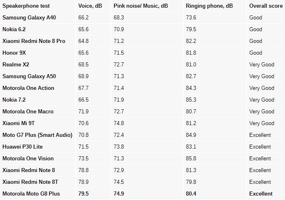Viewport: 285px width, 200px height.
Task: Select the Realme X2 phone name
Action: pos(16,64)
